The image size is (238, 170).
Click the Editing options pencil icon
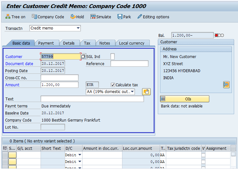coord(140,17)
